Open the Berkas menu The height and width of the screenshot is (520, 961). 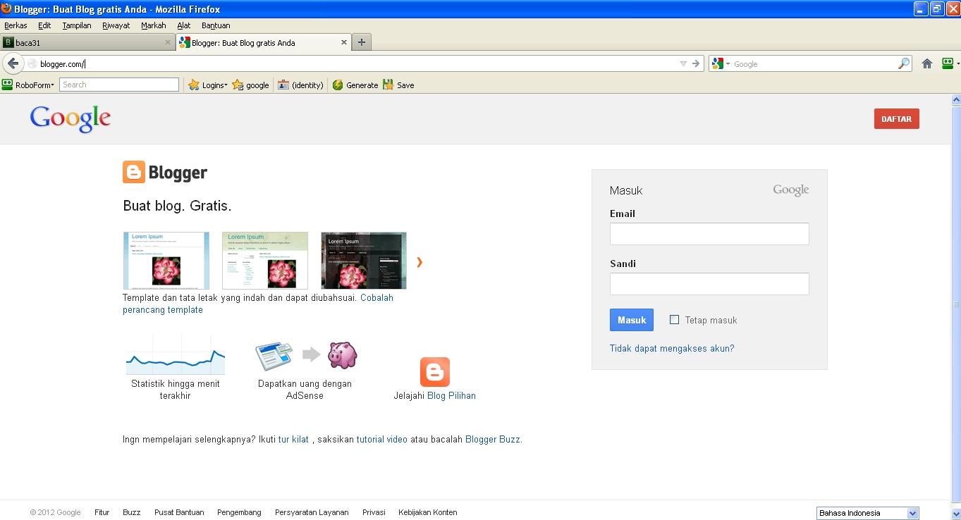[x=16, y=25]
